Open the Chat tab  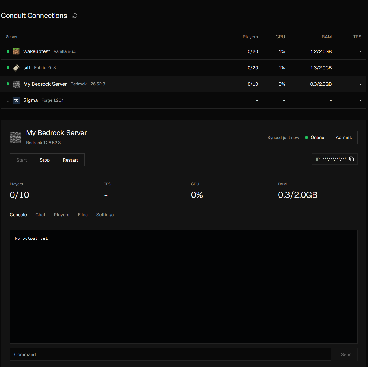40,215
